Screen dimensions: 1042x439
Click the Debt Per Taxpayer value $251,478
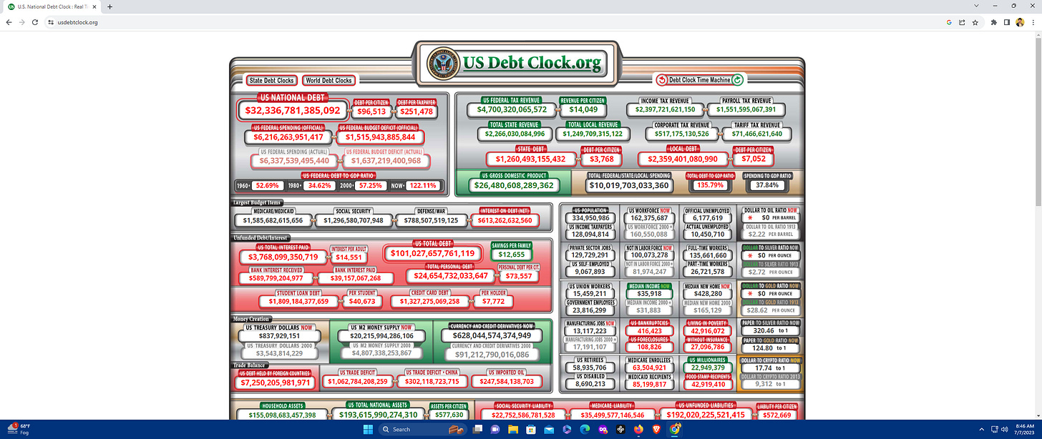pyautogui.click(x=417, y=112)
